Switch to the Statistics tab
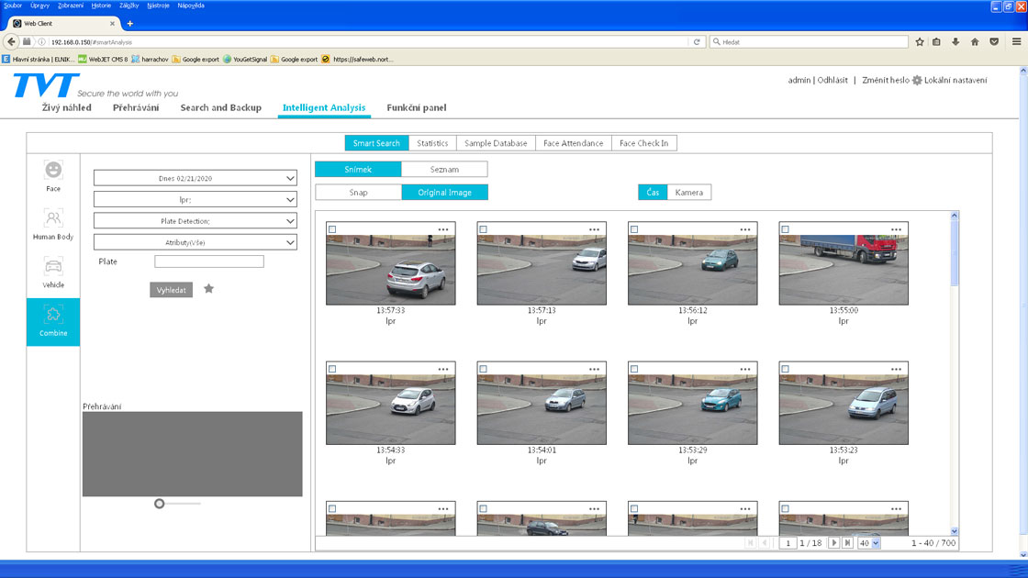This screenshot has width=1028, height=578. click(432, 143)
